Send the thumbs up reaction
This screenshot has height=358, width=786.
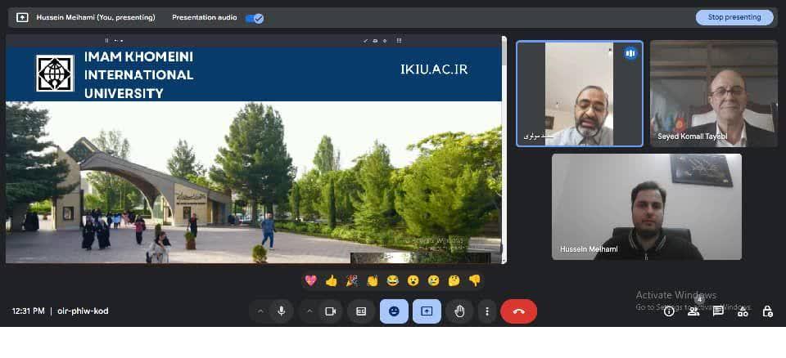pyautogui.click(x=331, y=280)
